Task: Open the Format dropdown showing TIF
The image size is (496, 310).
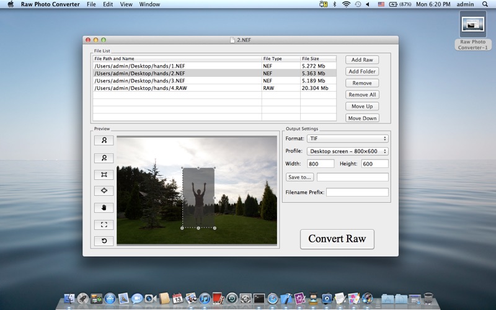Action: [347, 138]
